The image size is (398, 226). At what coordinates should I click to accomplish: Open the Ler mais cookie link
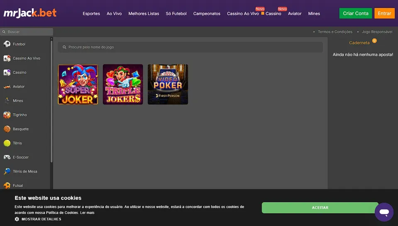tap(87, 213)
